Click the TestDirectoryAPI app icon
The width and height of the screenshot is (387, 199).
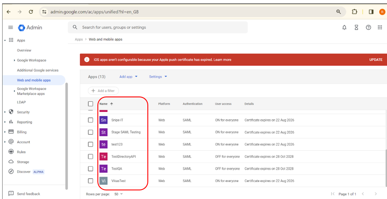coord(103,157)
